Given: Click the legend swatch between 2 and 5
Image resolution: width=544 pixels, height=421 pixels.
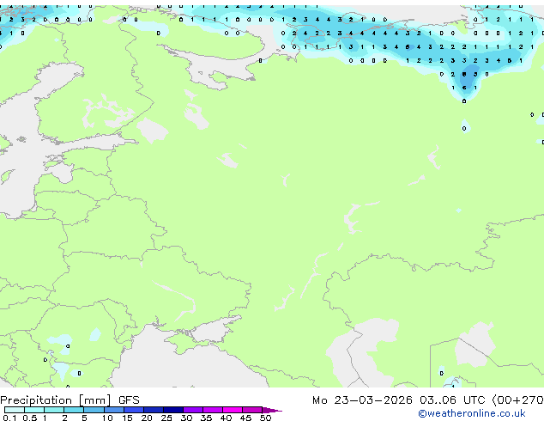Looking at the screenshot, I should tap(74, 410).
